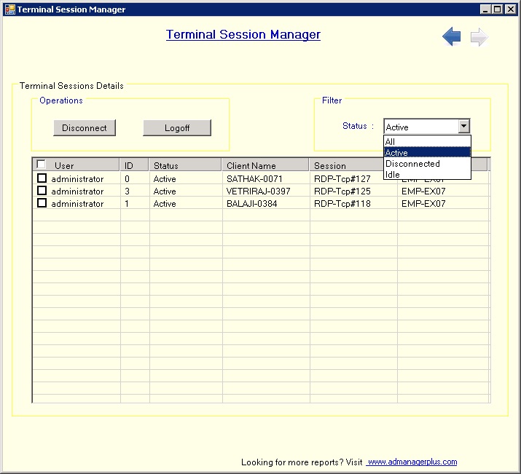The width and height of the screenshot is (521, 474).
Task: Minimize the Terminal Session Manager window
Action: click(485, 9)
